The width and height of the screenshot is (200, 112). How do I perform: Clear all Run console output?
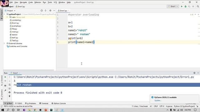coord(9,96)
